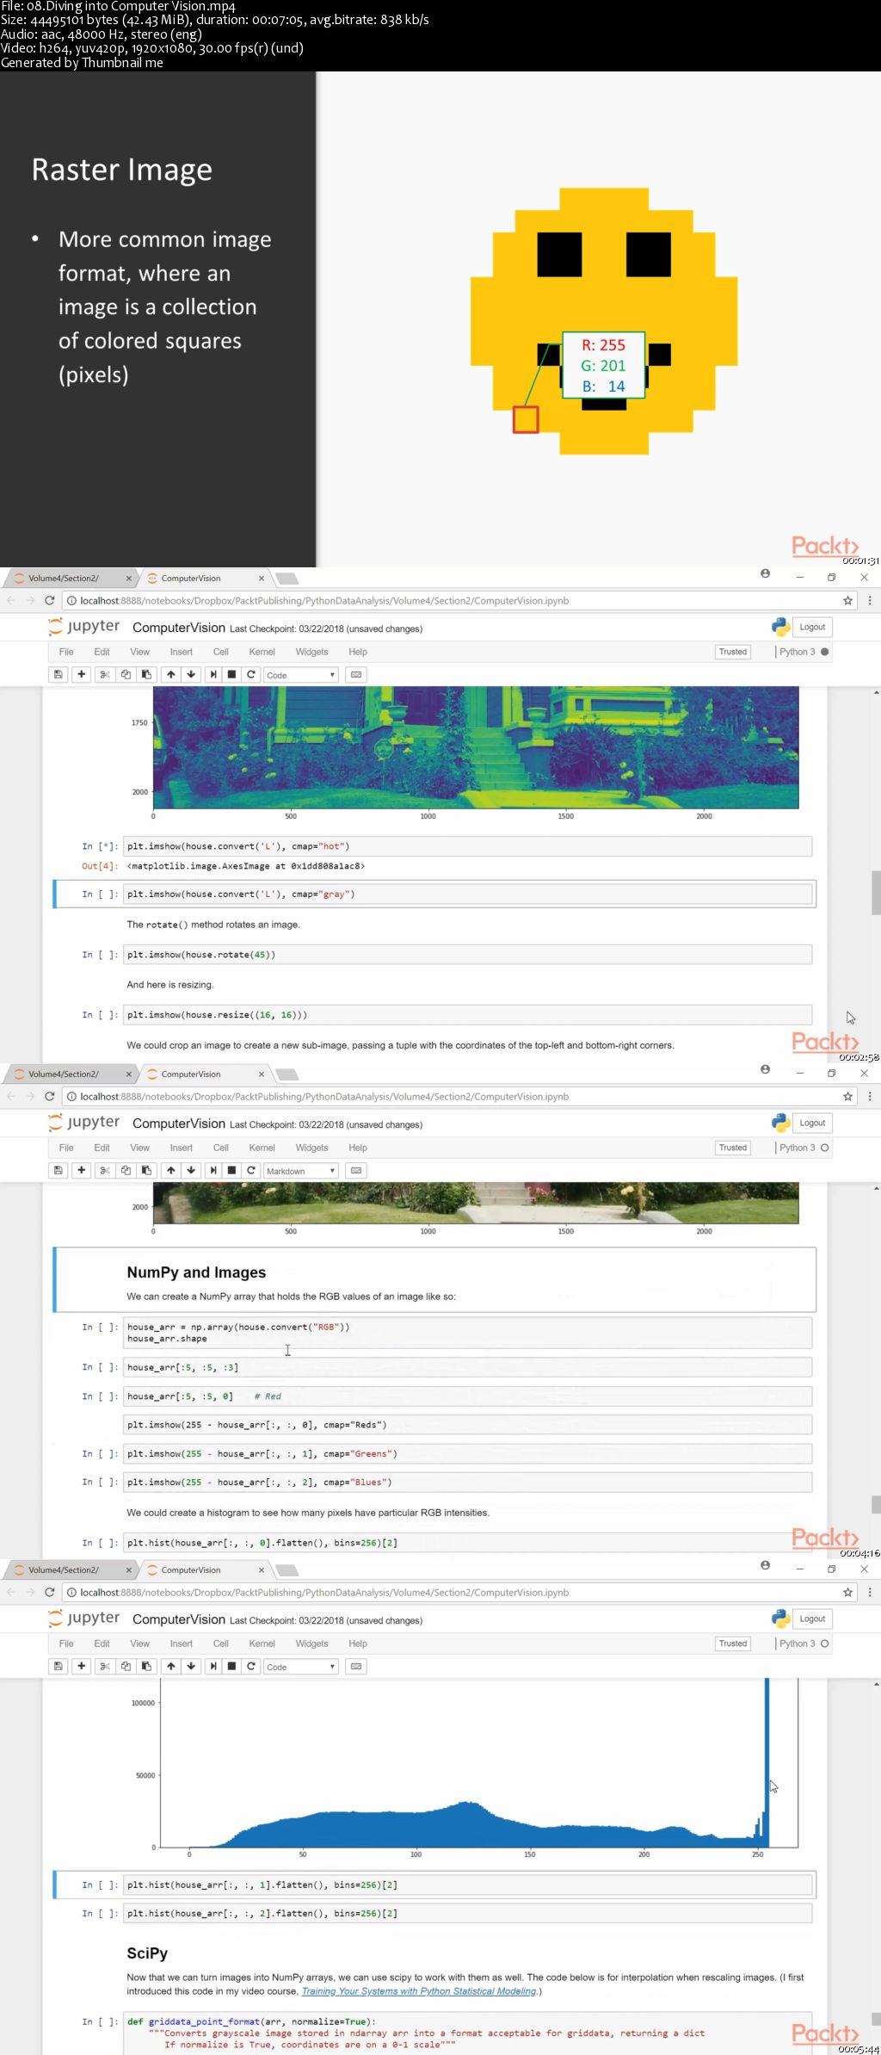Click notebook scrollbar thumb in the 00:04:16 frame
The height and width of the screenshot is (2055, 881).
coord(876,1504)
